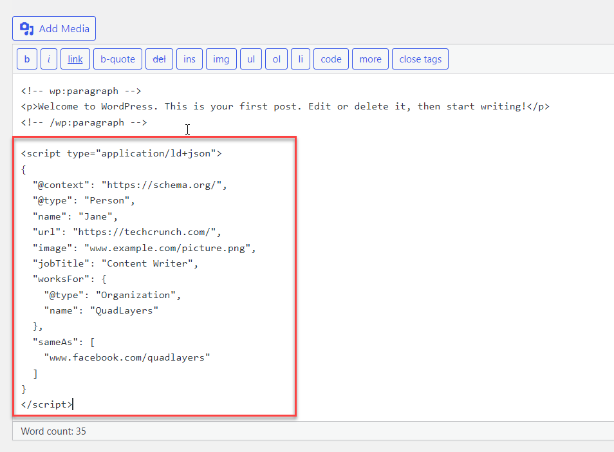Apply bold with the b quicktag
The height and width of the screenshot is (452, 614).
pos(27,59)
